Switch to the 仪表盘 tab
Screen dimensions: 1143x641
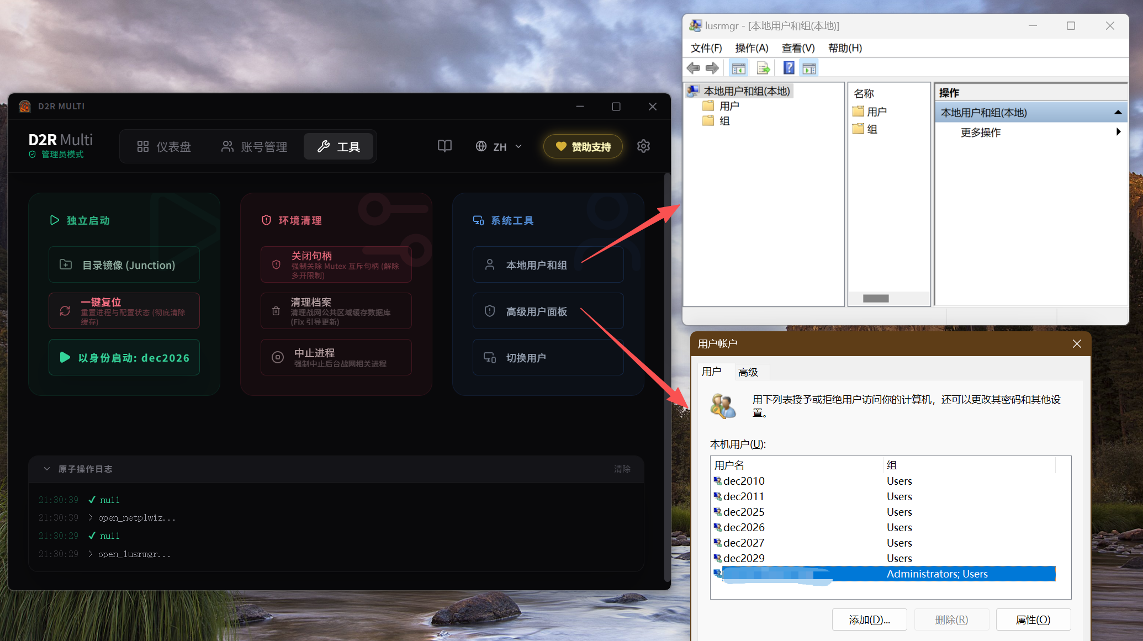(x=164, y=146)
